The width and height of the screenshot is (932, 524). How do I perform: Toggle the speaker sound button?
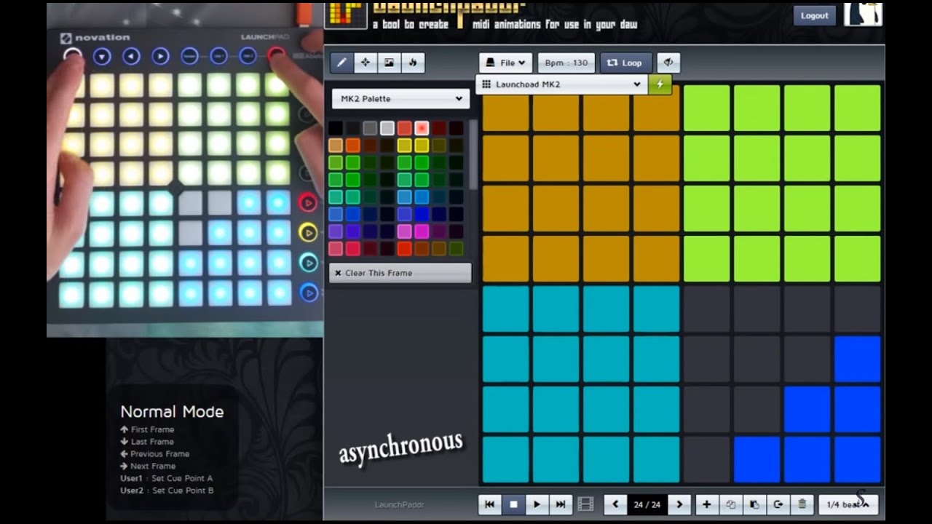tap(668, 63)
